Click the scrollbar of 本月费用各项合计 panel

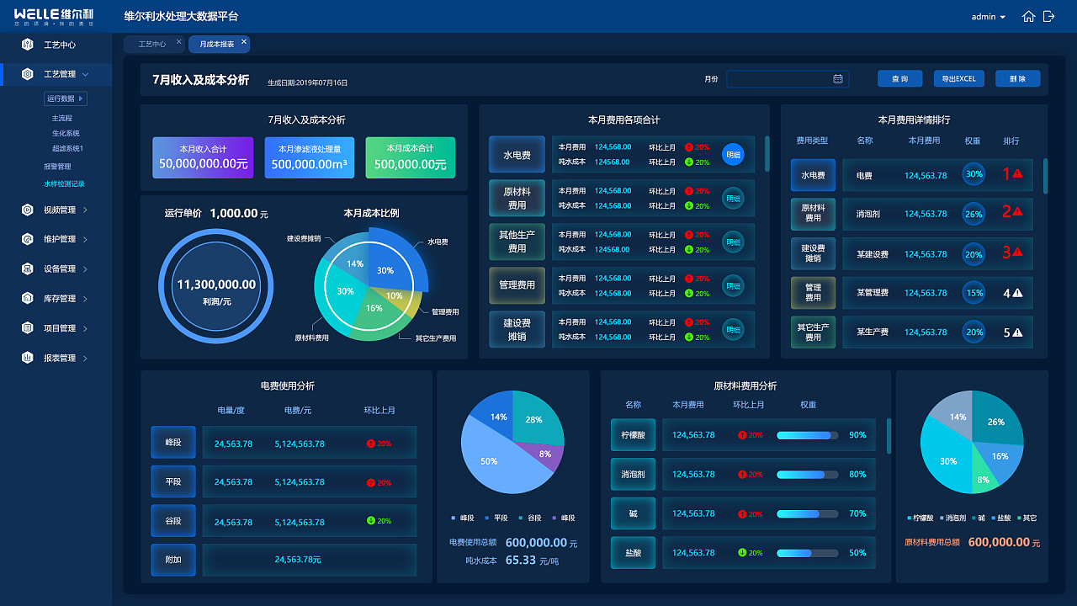pyautogui.click(x=767, y=154)
